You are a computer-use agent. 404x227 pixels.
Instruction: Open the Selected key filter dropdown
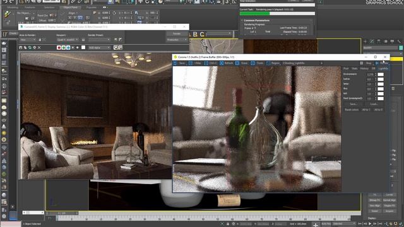pyautogui.click(x=344, y=224)
